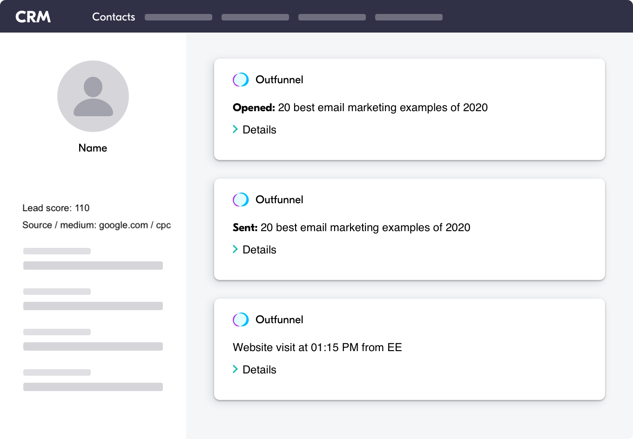The height and width of the screenshot is (439, 633).
Task: Click Opened: 20 best email marketing examples text
Action: 360,107
